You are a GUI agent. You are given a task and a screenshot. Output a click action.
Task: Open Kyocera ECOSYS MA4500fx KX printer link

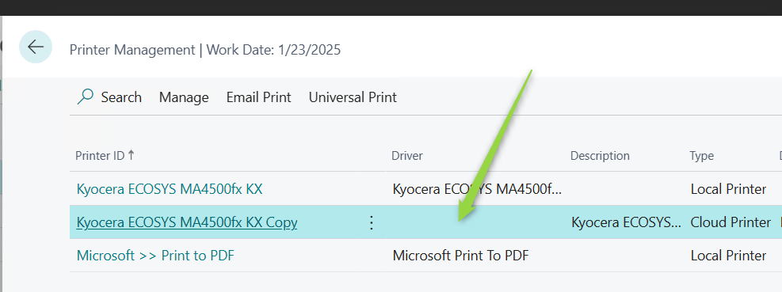pyautogui.click(x=170, y=189)
